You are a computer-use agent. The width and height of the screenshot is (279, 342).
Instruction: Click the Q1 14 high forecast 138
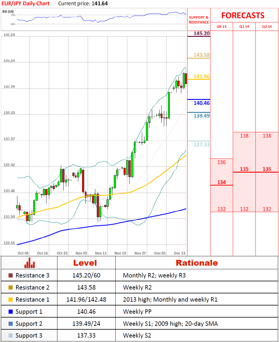click(x=244, y=136)
